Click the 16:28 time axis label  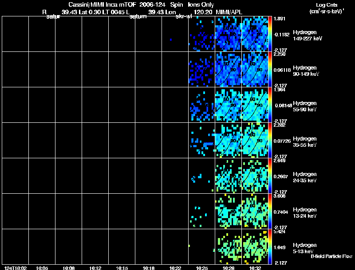coord(229,268)
